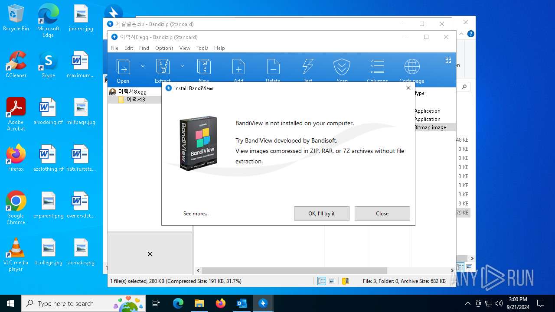
Task: Show hidden system tray icons
Action: tap(467, 303)
